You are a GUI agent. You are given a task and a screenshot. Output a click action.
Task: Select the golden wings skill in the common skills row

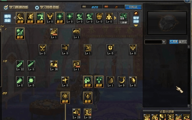(x=50, y=18)
